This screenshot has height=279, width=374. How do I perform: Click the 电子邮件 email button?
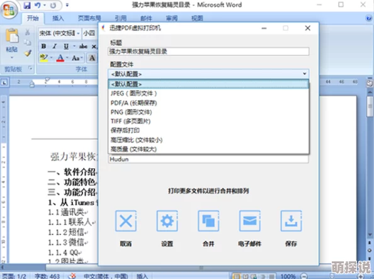(x=250, y=221)
